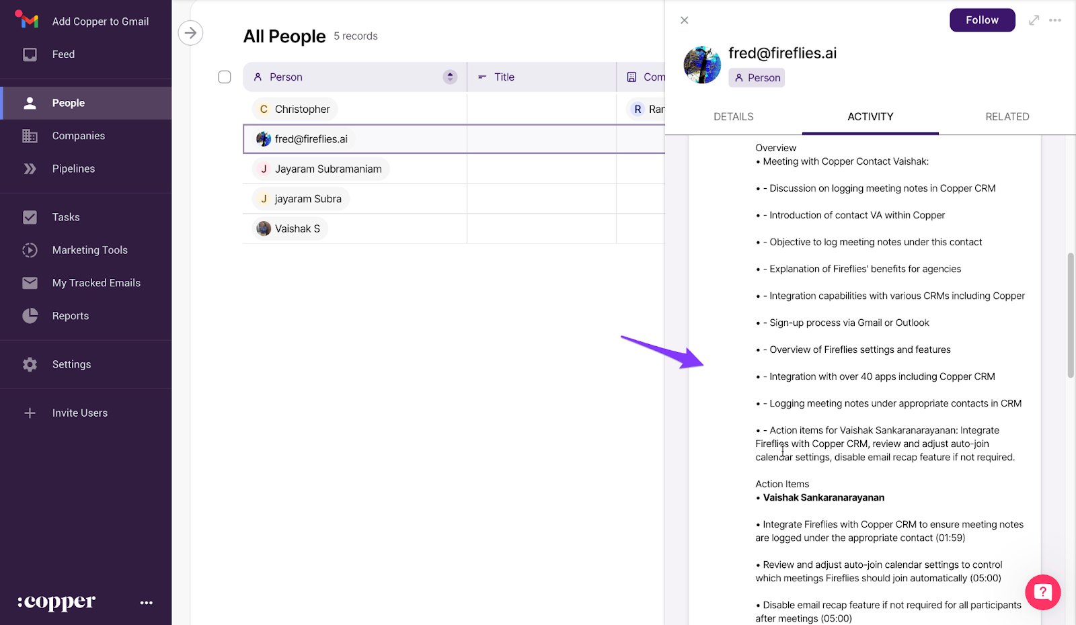Click the Reports pie chart icon
Screen dimensions: 1076x625
(x=30, y=316)
